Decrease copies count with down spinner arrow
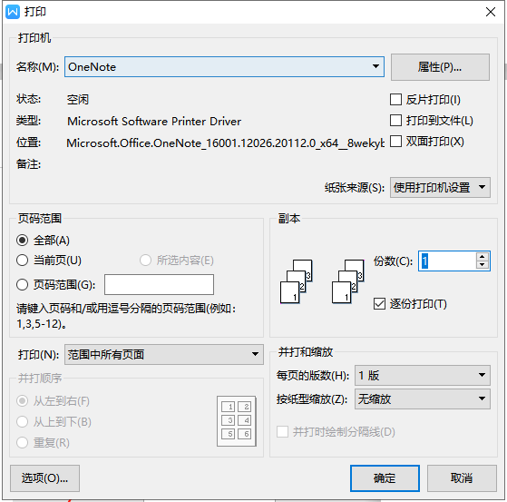Screen dimensions: 507x502 (x=483, y=265)
